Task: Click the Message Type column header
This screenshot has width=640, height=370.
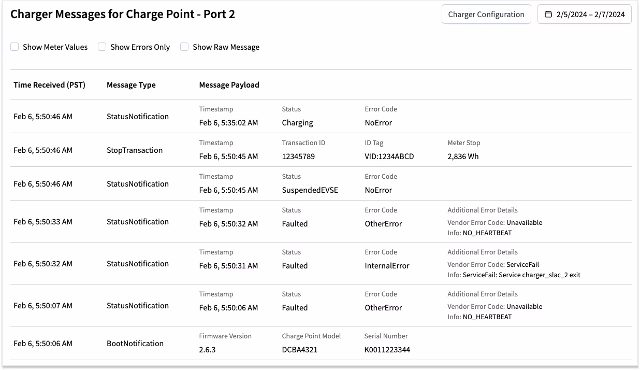Action: pos(131,84)
